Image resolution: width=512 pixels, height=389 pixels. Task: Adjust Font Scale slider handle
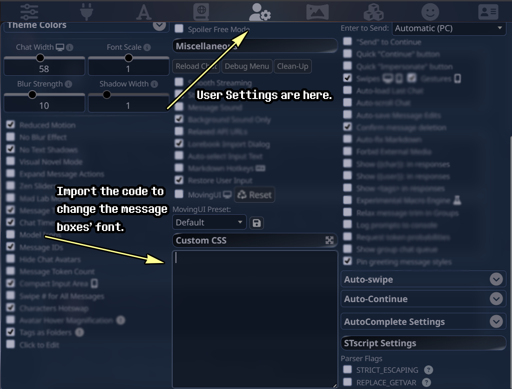[128, 58]
